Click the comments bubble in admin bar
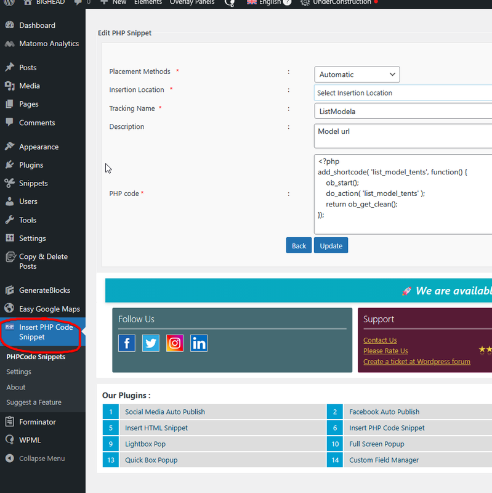 (x=78, y=2)
